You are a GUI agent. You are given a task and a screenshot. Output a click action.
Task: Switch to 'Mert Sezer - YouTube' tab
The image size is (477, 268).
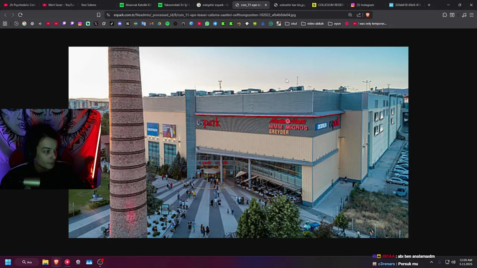click(59, 5)
